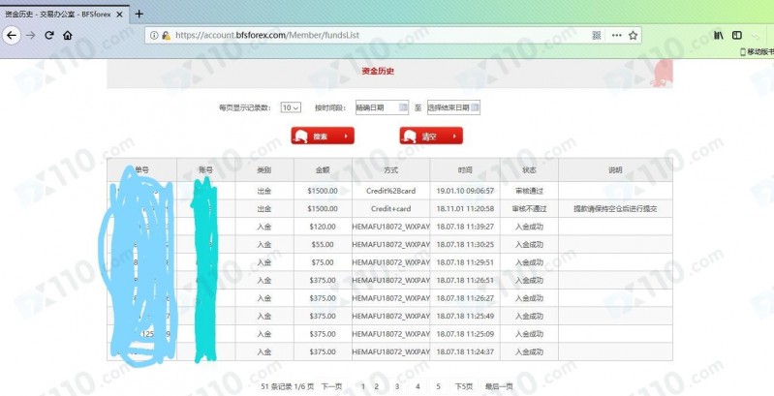Select the $75.00 amount cell
This screenshot has height=396, width=774.
pyautogui.click(x=323, y=262)
